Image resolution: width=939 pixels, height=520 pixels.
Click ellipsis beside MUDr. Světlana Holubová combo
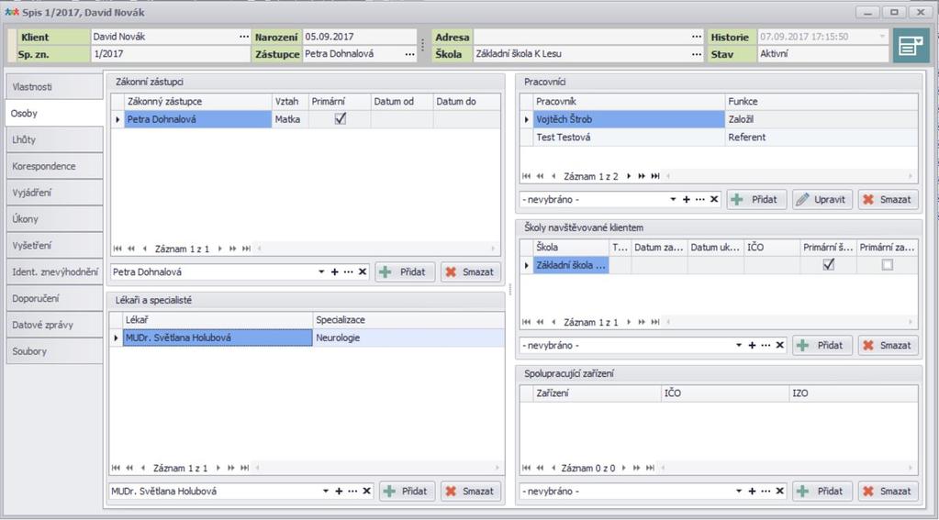(352, 491)
